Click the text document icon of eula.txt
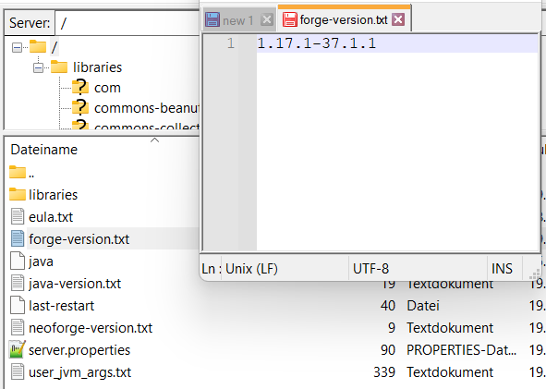Screen dimensions: 546x389 [18, 216]
